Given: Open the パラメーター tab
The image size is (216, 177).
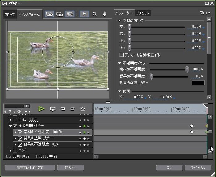Looking at the screenshot, I should coord(124,13).
